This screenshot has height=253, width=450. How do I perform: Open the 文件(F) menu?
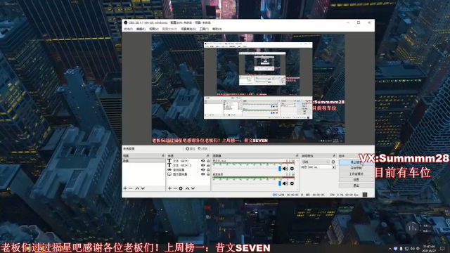tap(128, 29)
